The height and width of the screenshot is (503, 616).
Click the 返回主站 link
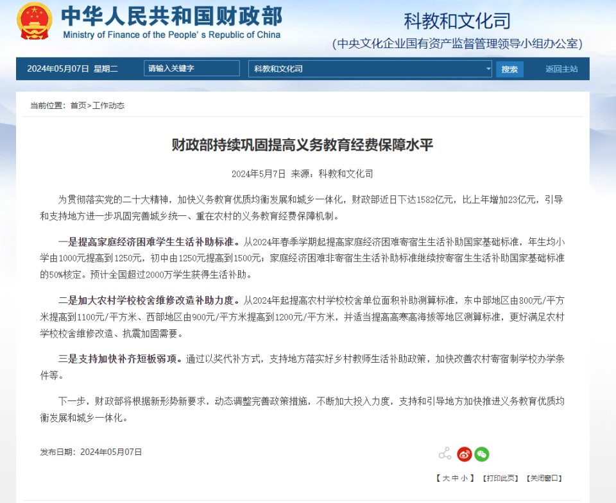560,69
